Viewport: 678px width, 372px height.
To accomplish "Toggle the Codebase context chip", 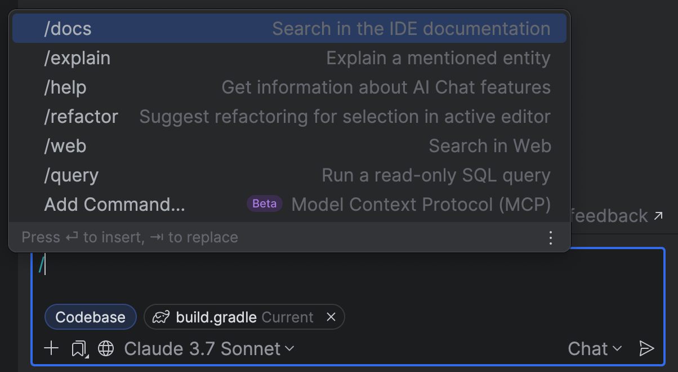I will 90,317.
